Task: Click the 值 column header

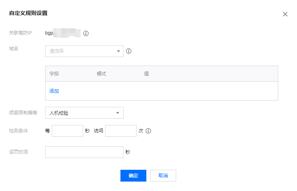Action: coord(146,73)
